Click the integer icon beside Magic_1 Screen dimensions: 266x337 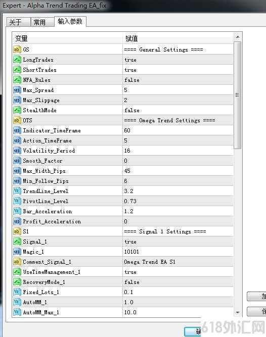point(17,252)
